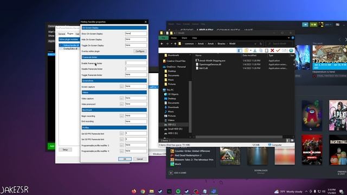This screenshot has width=347, height=195.
Task: Open the LIBRARY section in Steam
Action: (205, 30)
